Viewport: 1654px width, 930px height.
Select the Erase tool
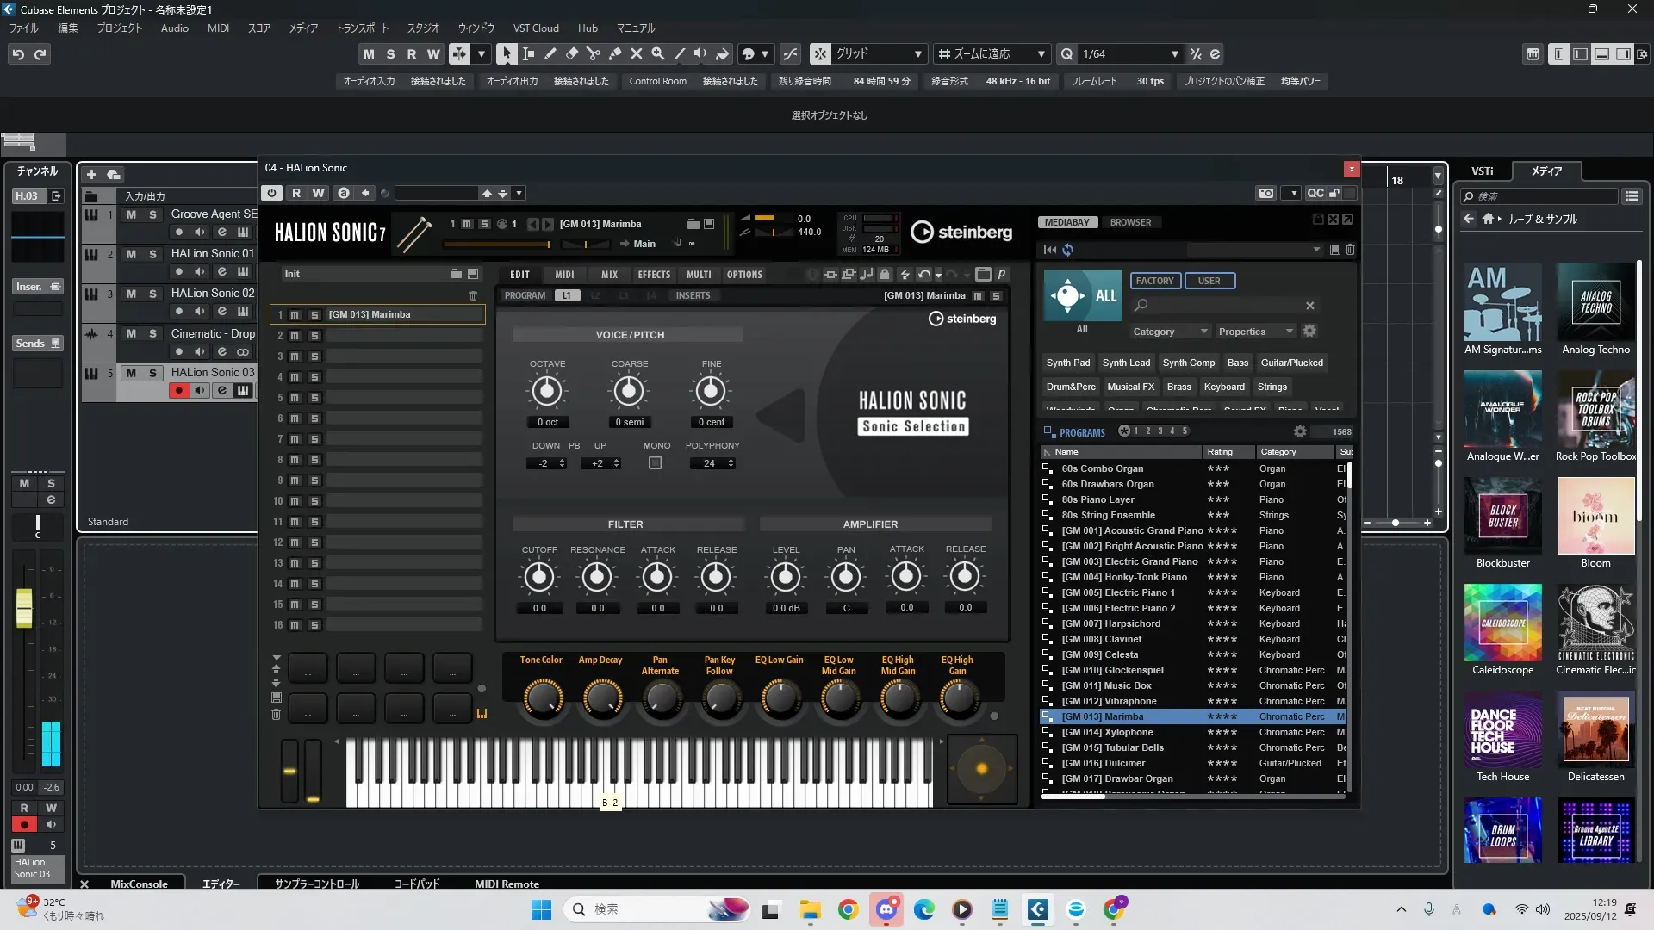coord(571,53)
